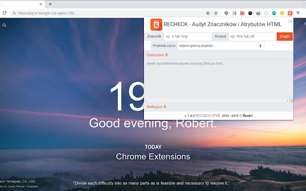This screenshot has height=191, width=306.
Task: Focus the Atrybut attribute input field
Action: (x=251, y=36)
